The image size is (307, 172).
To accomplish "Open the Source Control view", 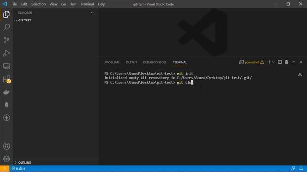I will 6,40.
